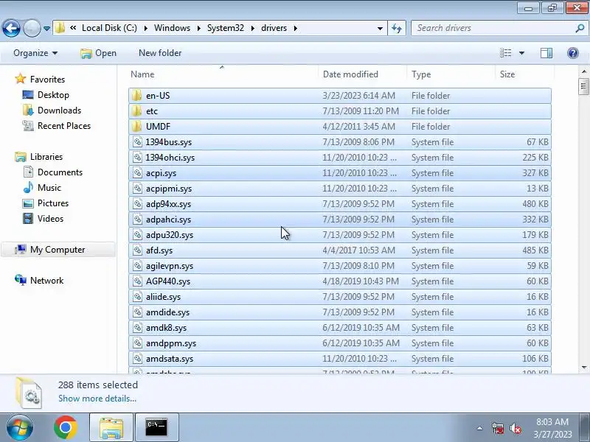Change view with the view icon
The image size is (590, 442).
pyautogui.click(x=506, y=53)
